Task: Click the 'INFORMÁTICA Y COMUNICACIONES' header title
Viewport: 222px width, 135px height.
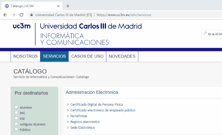Action: (x=75, y=39)
